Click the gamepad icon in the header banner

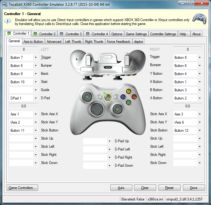click(200, 19)
